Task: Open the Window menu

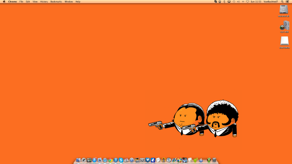Action: (x=69, y=2)
